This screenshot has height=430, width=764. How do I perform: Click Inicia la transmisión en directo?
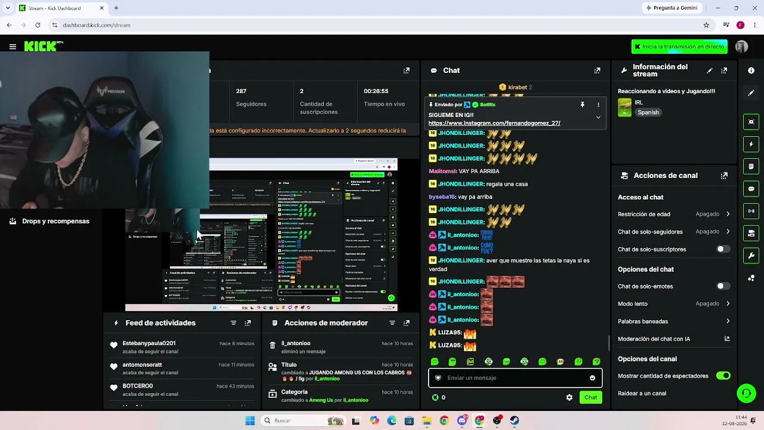point(679,47)
